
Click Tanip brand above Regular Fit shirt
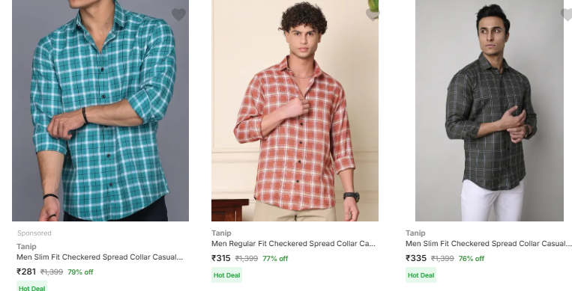221,233
